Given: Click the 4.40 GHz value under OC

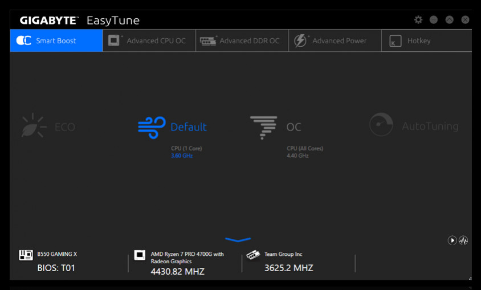Looking at the screenshot, I should [x=297, y=156].
